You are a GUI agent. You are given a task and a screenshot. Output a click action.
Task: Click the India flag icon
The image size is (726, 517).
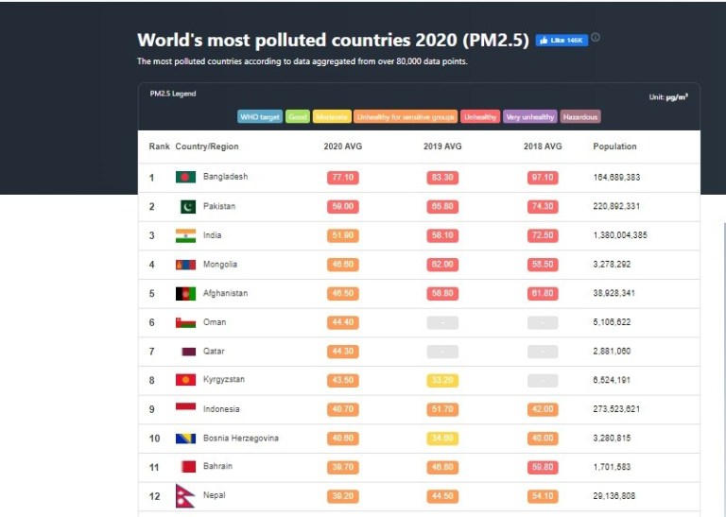[185, 235]
